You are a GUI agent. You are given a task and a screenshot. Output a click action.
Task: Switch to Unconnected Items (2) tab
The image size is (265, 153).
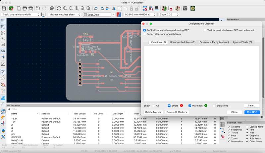tap(183, 42)
